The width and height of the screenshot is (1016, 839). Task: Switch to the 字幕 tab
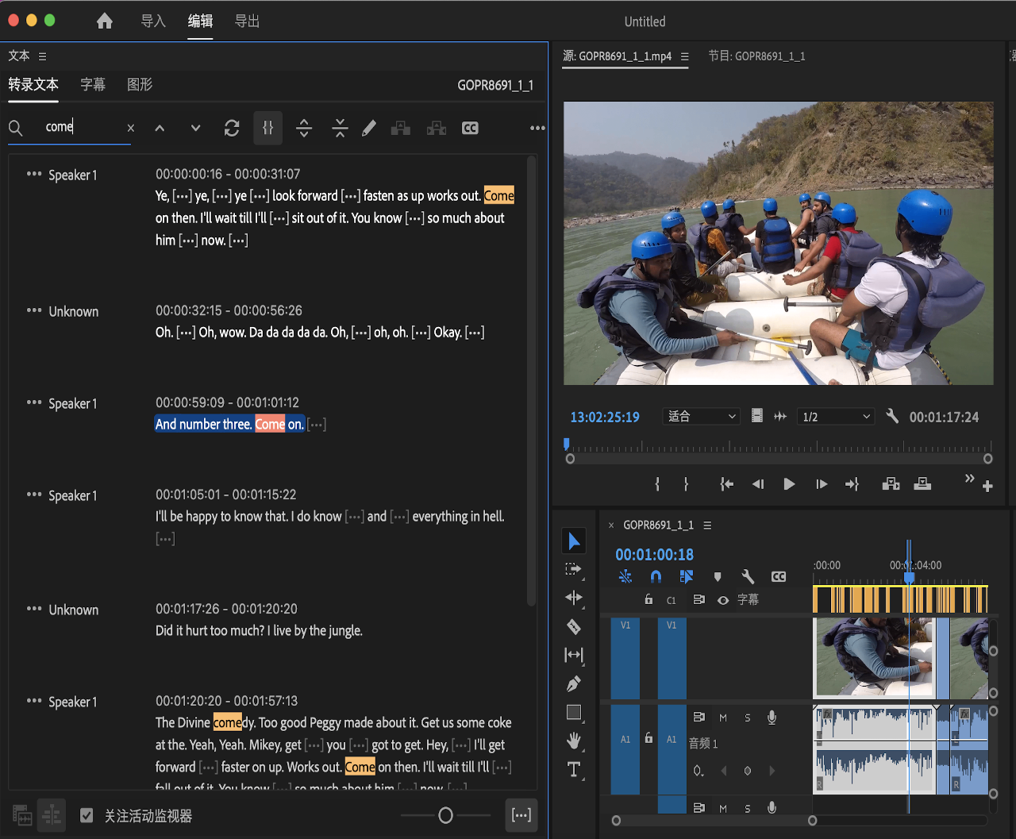coord(93,84)
